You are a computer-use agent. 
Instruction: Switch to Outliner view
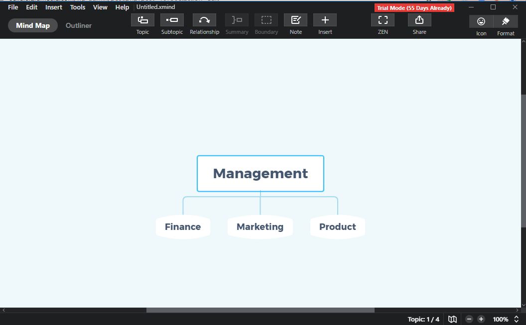78,25
